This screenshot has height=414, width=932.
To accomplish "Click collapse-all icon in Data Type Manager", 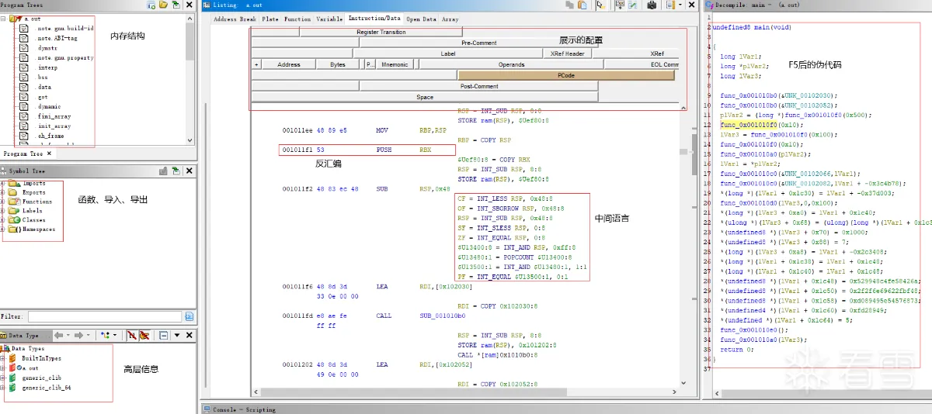I will (164, 336).
